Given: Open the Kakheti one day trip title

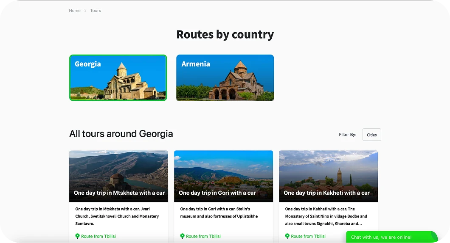Looking at the screenshot, I should point(326,193).
